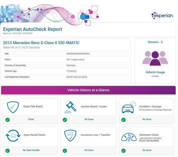Click green checkmark beside No Open Recalls
Viewport: 178px width, 157px height.
point(7,150)
